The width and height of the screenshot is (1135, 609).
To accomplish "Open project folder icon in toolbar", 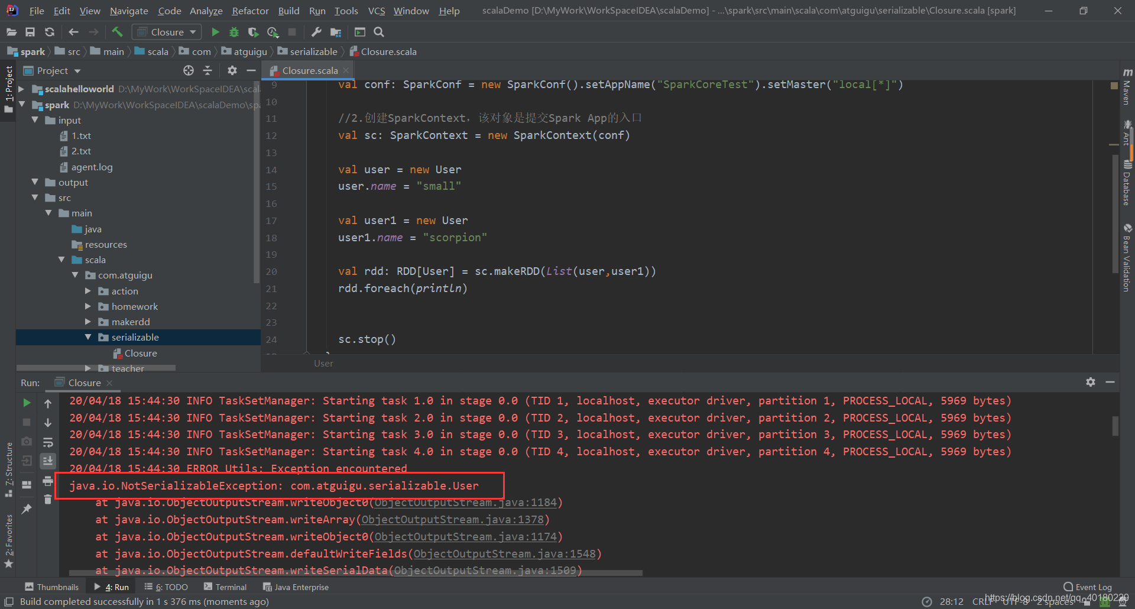I will point(11,32).
